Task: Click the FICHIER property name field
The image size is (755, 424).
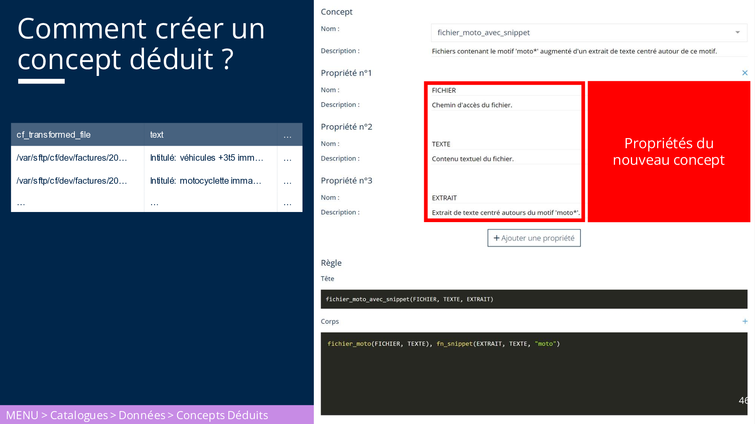Action: click(x=504, y=90)
